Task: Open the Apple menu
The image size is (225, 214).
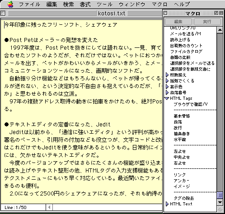Action: [x=10, y=4]
